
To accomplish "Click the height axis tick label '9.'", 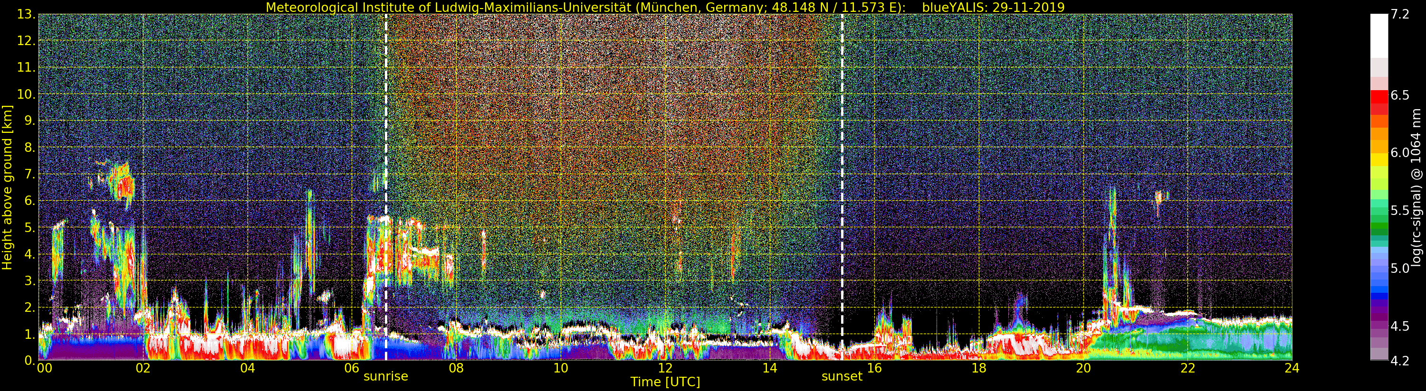I will 29,121.
